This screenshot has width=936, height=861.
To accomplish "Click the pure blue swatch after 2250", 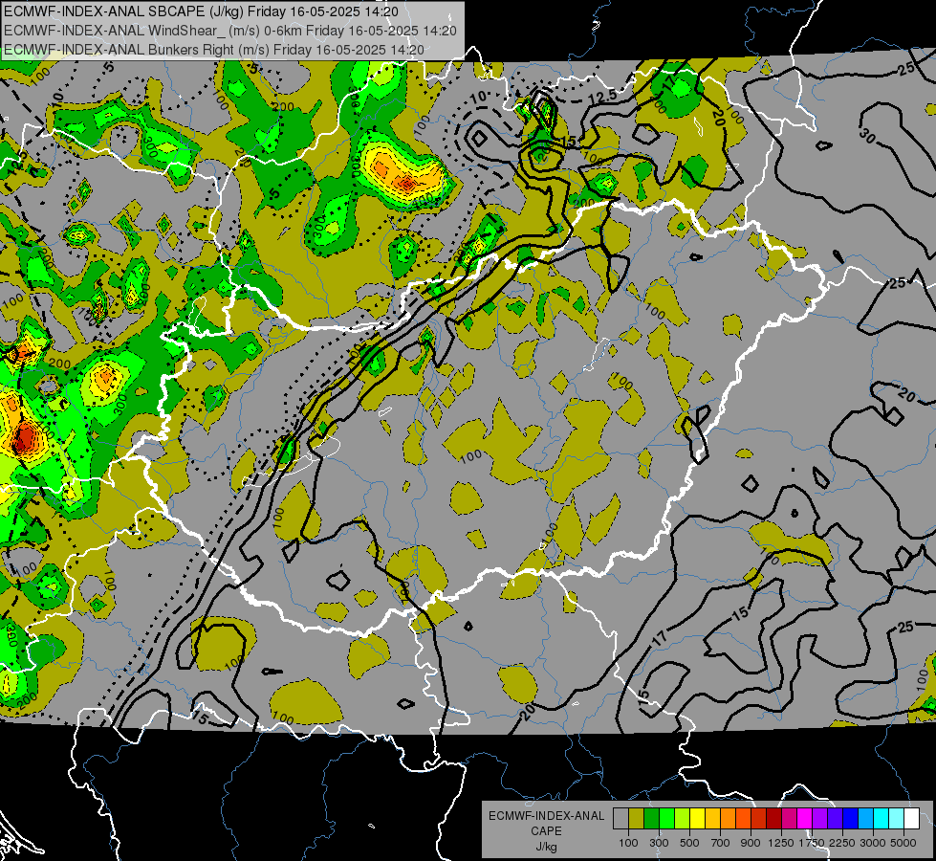I will (851, 818).
